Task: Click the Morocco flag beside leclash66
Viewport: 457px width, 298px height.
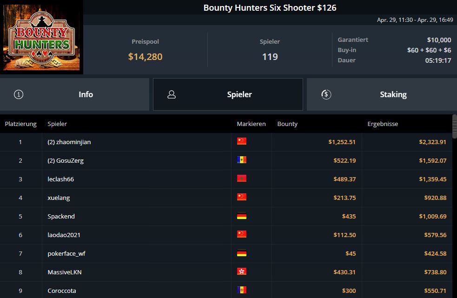Action: click(x=241, y=179)
